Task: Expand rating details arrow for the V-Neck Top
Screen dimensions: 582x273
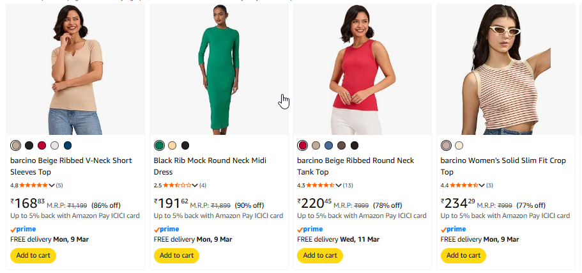Action: pos(52,185)
